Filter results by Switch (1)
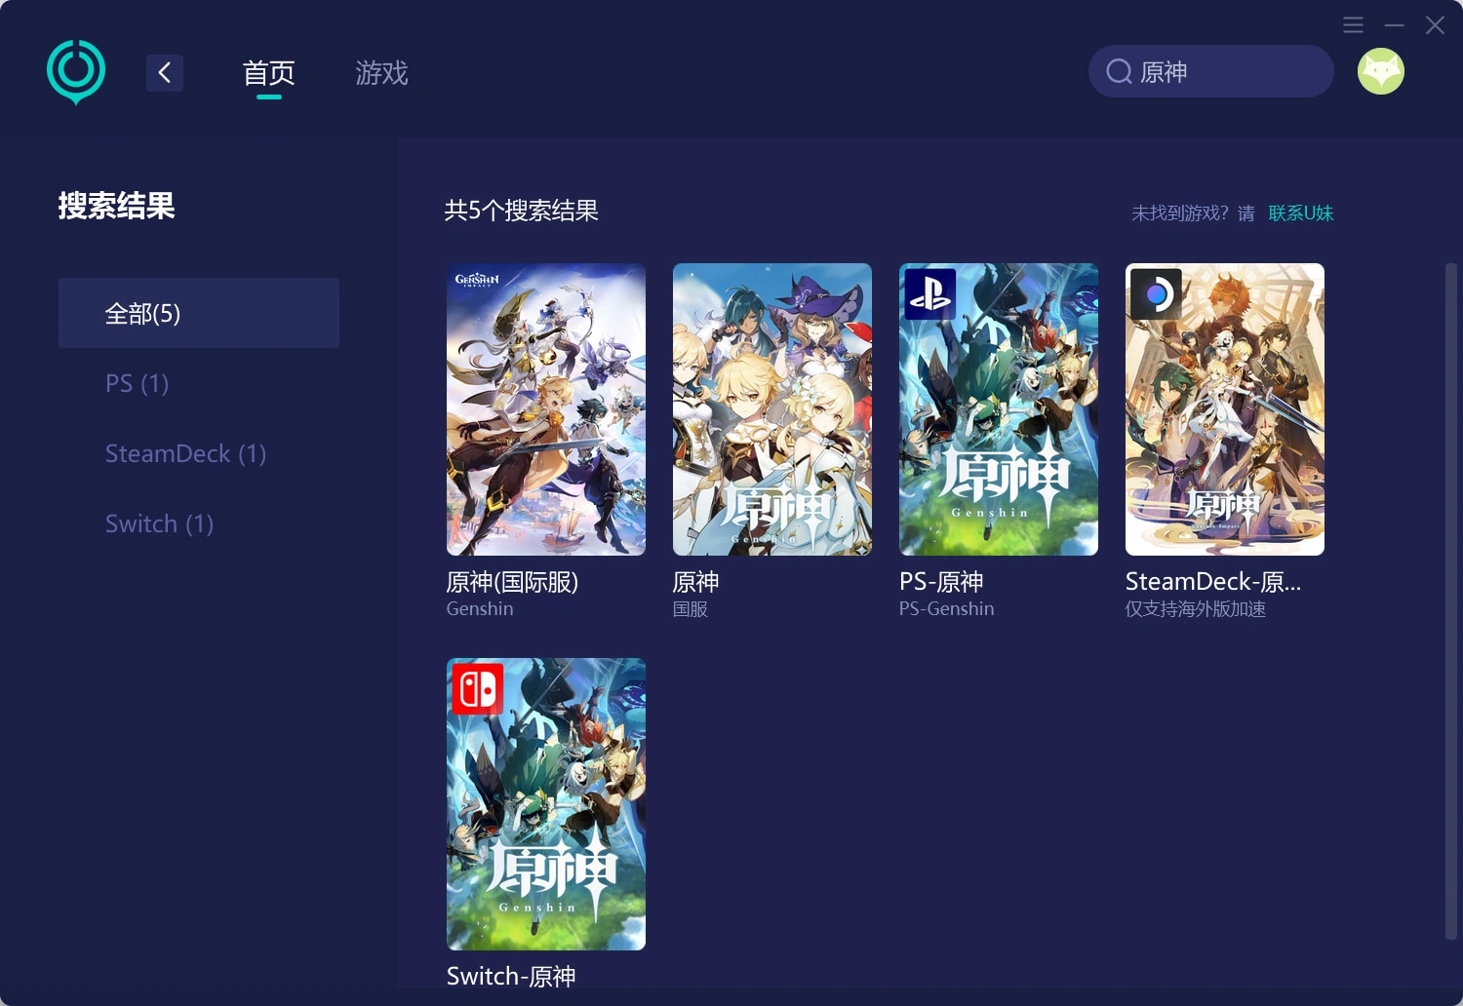 click(159, 523)
